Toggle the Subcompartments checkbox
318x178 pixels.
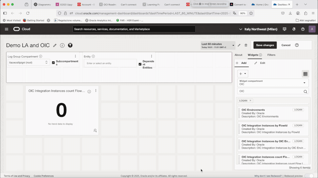coord(53,62)
